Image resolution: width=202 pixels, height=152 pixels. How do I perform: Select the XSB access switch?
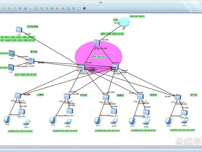tap(106, 98)
